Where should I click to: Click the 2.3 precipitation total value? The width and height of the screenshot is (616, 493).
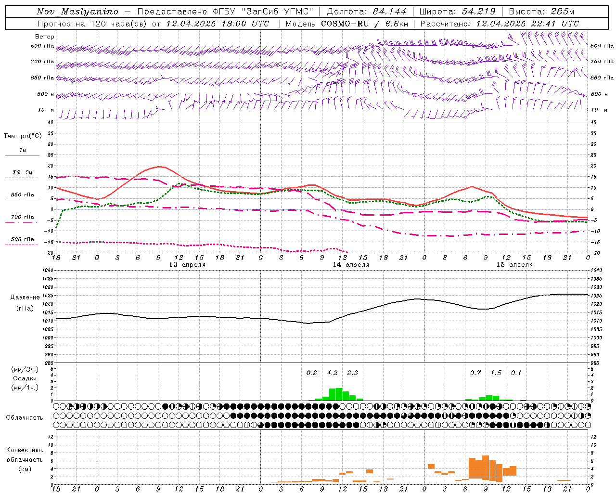(x=353, y=373)
